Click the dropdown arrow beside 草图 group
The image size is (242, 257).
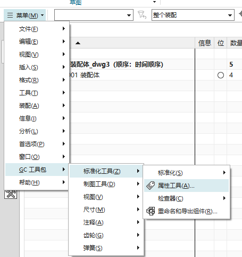click(x=154, y=2)
